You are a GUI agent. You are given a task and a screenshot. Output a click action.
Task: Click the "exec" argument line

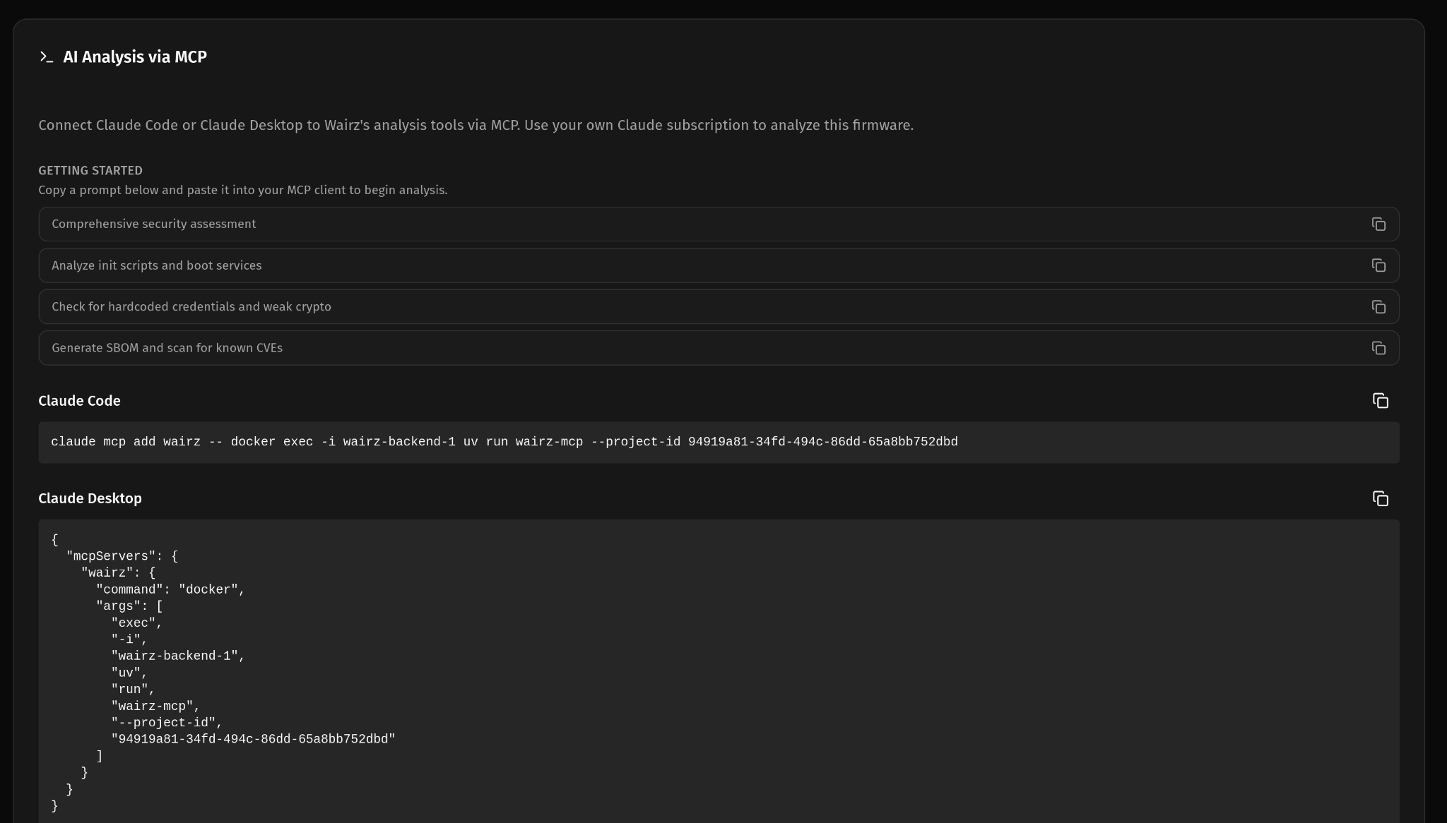click(137, 623)
